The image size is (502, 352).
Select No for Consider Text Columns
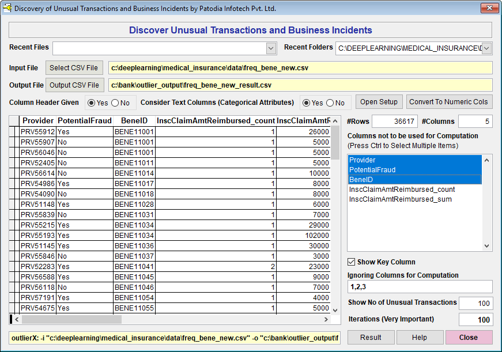(330, 103)
